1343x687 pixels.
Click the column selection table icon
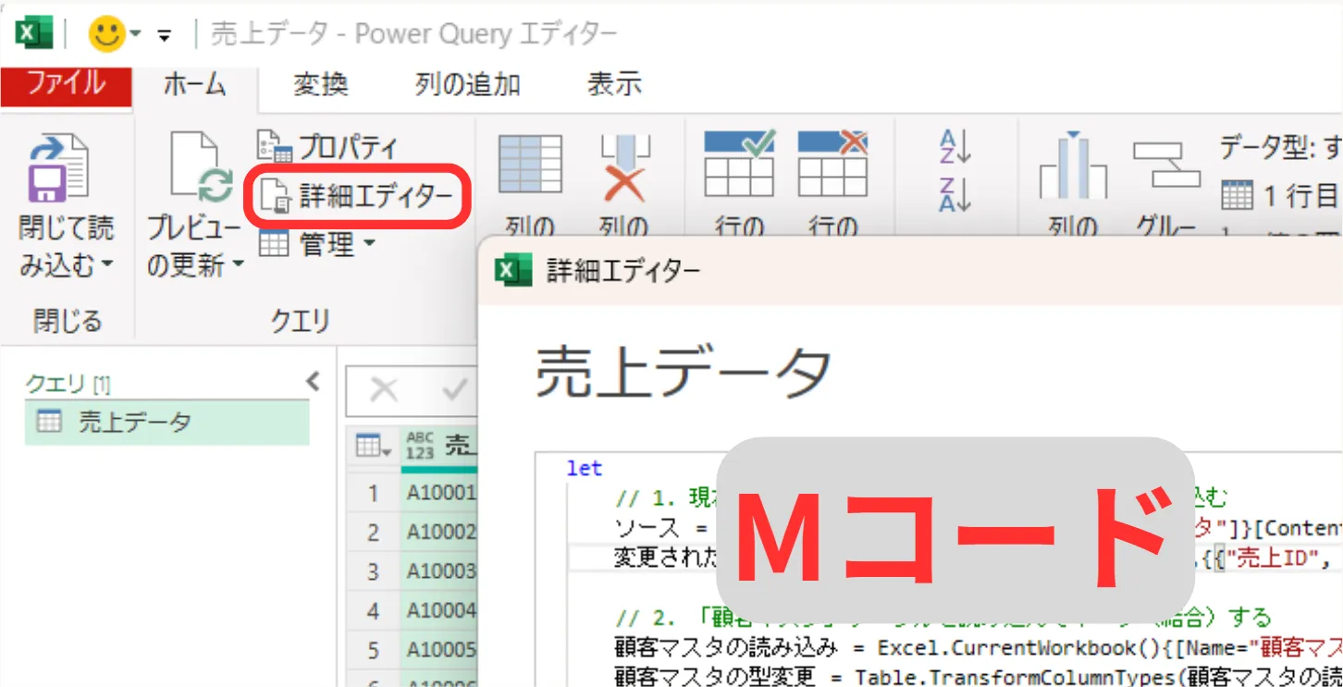(530, 166)
